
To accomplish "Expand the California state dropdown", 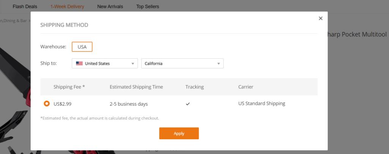I will 182,64.
